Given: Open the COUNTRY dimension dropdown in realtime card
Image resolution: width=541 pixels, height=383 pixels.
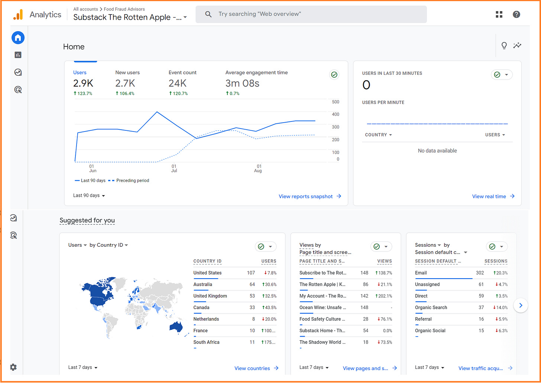Looking at the screenshot, I should click(x=378, y=135).
